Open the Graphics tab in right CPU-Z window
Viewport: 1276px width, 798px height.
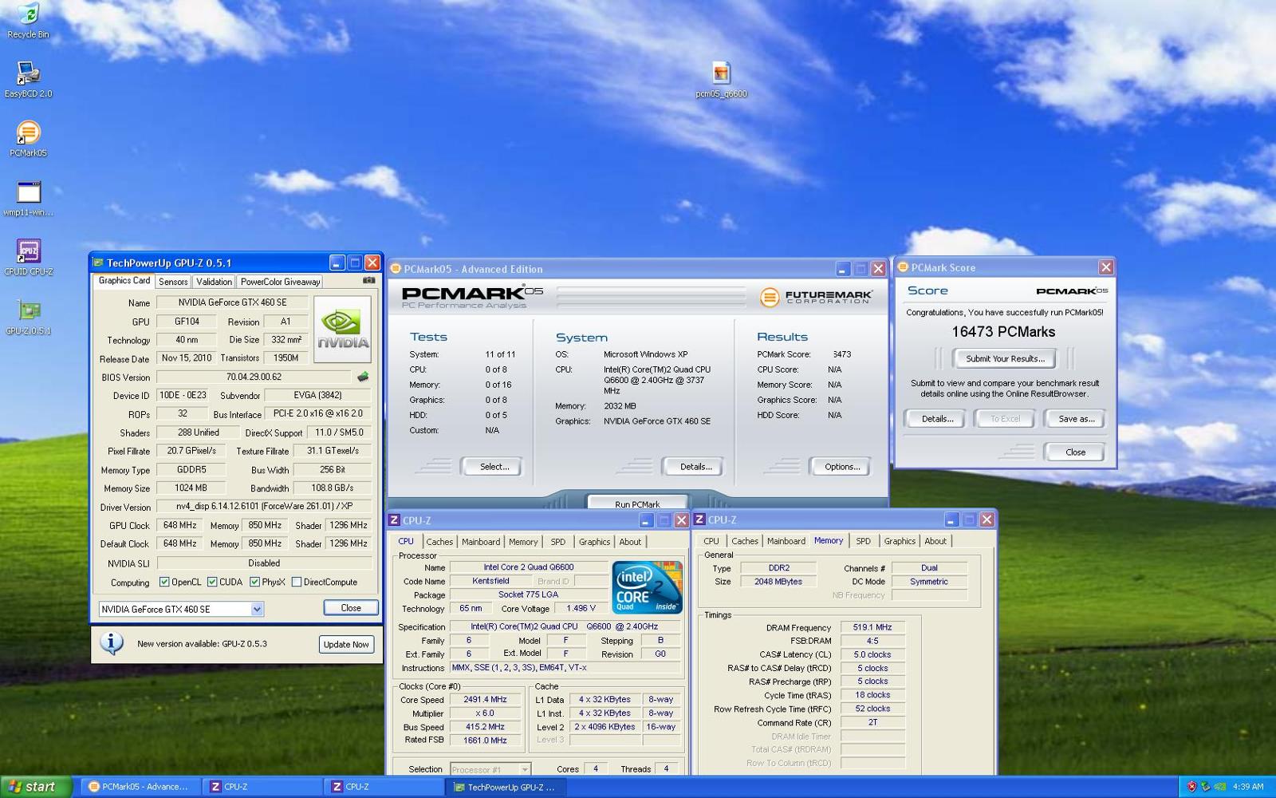point(900,541)
